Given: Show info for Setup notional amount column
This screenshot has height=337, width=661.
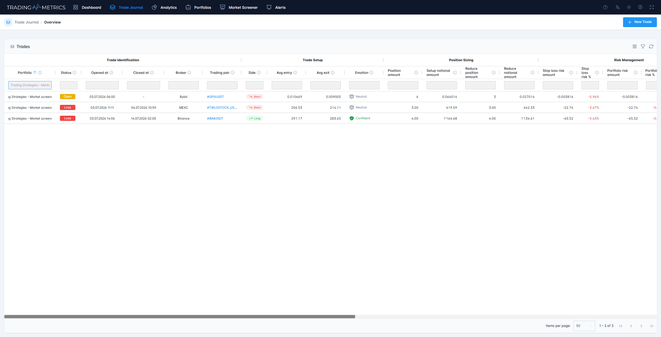Looking at the screenshot, I should [x=455, y=73].
